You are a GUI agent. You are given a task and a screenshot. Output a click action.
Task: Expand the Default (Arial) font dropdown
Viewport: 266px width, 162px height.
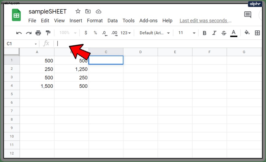click(x=155, y=33)
